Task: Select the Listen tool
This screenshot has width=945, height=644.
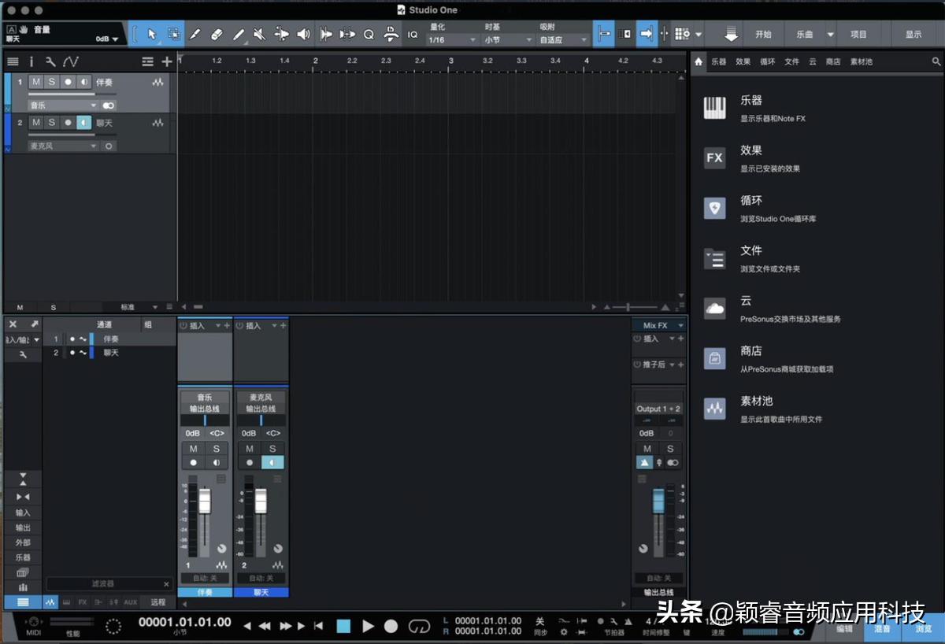Action: click(302, 34)
